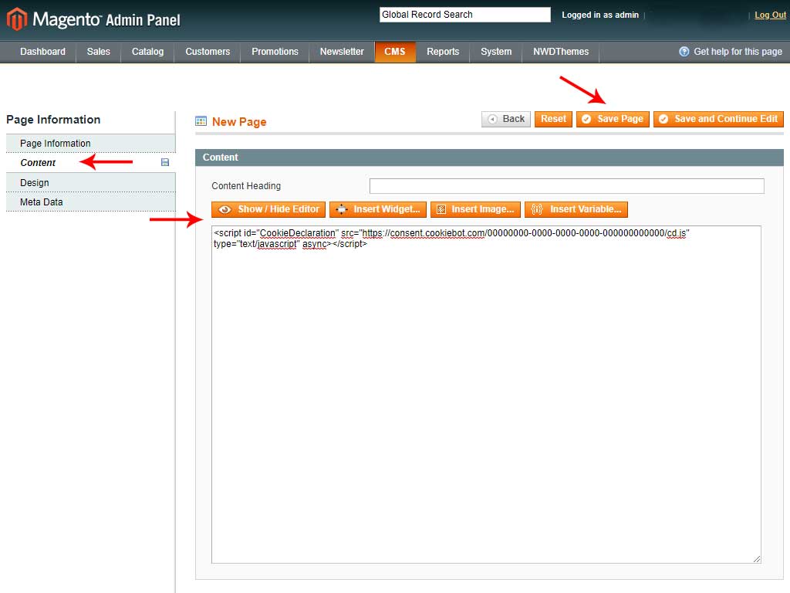Click the save icon beside Content tab

coord(165,162)
